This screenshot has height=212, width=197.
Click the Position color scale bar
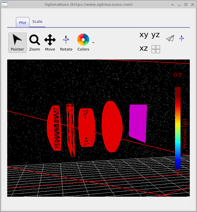coord(178,128)
